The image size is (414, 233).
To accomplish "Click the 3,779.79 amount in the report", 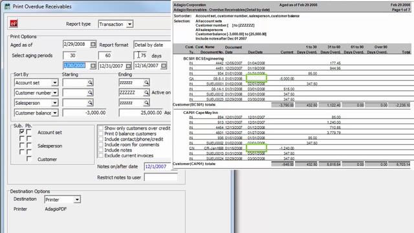I will pos(334,133).
